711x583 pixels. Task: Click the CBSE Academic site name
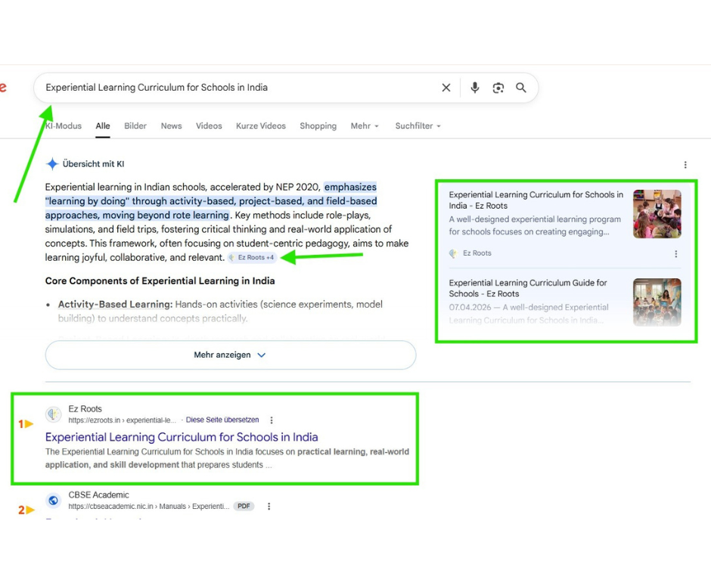pyautogui.click(x=98, y=495)
